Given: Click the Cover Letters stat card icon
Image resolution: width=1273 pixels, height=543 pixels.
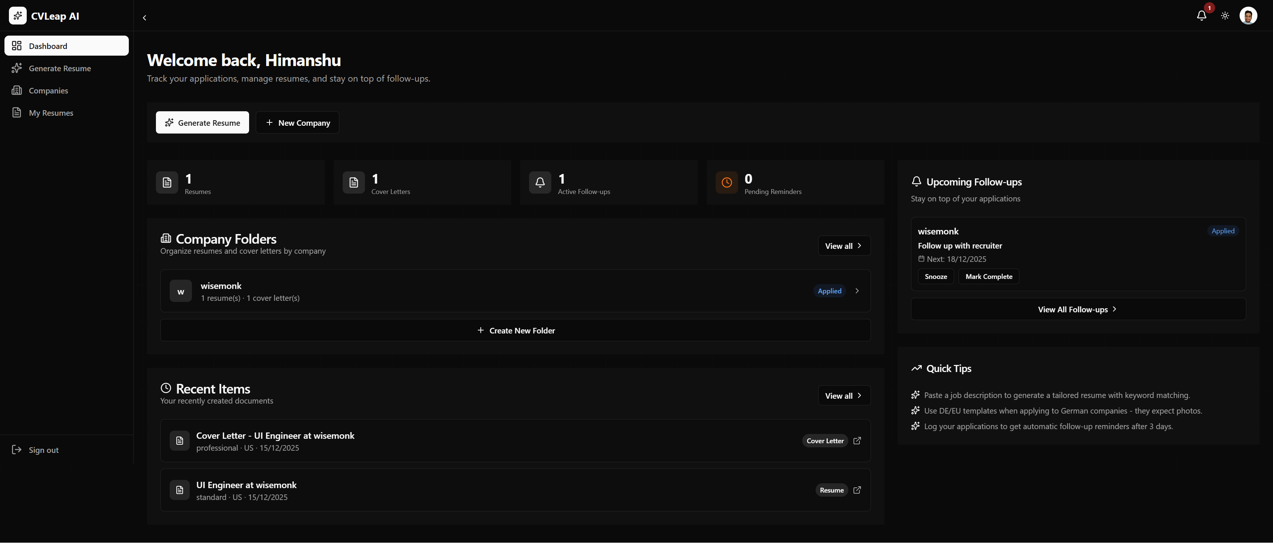Looking at the screenshot, I should pyautogui.click(x=354, y=182).
